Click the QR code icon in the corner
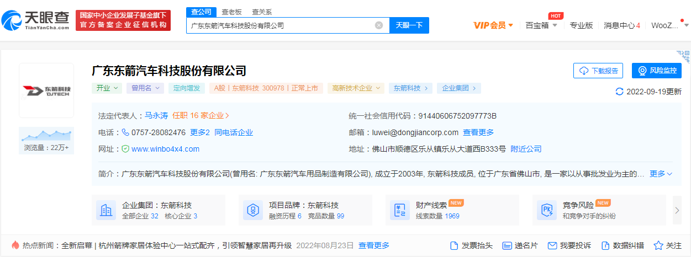The image size is (691, 257). [684, 56]
